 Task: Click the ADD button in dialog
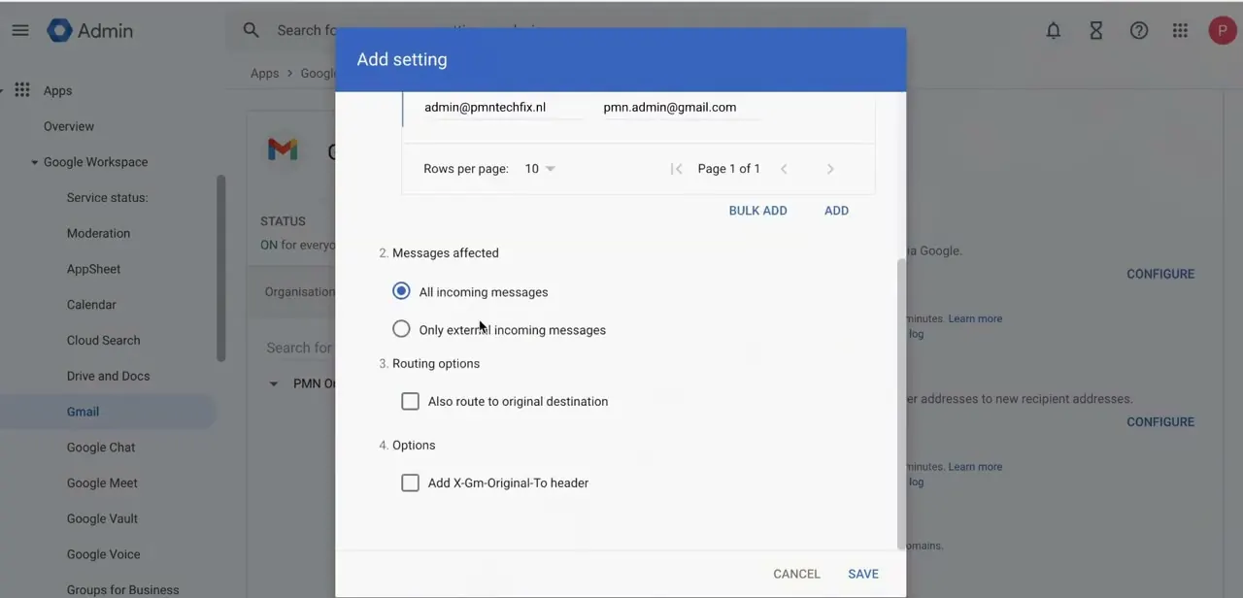coord(836,211)
